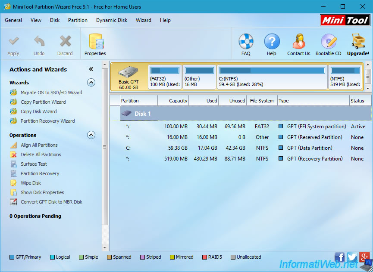Screen dimensions: 373x272
Task: Click the Apply checkmark toolbar icon
Action: (x=13, y=42)
